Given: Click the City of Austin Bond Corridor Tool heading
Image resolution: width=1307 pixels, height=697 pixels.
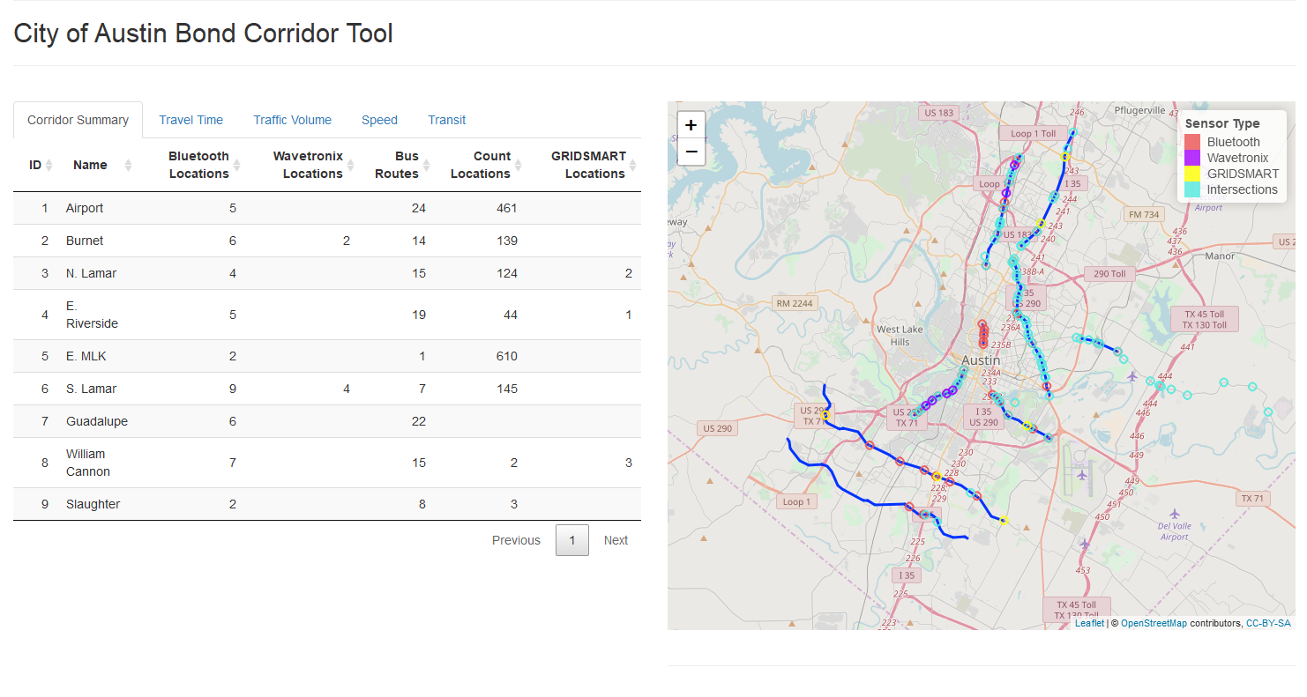Looking at the screenshot, I should pyautogui.click(x=203, y=33).
